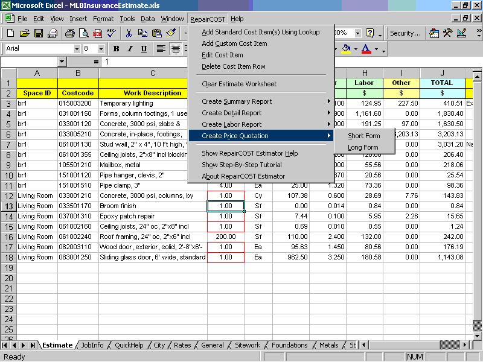Open the Arial font name dropdown
The width and height of the screenshot is (483, 362).
(x=77, y=49)
